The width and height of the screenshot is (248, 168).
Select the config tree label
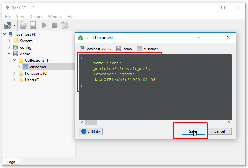26,47
